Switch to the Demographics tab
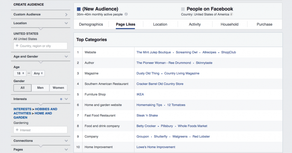Screen dimensions: 292x153 pyautogui.click(x=91, y=24)
